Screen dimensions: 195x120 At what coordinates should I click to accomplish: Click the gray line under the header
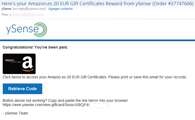[x=97, y=19]
